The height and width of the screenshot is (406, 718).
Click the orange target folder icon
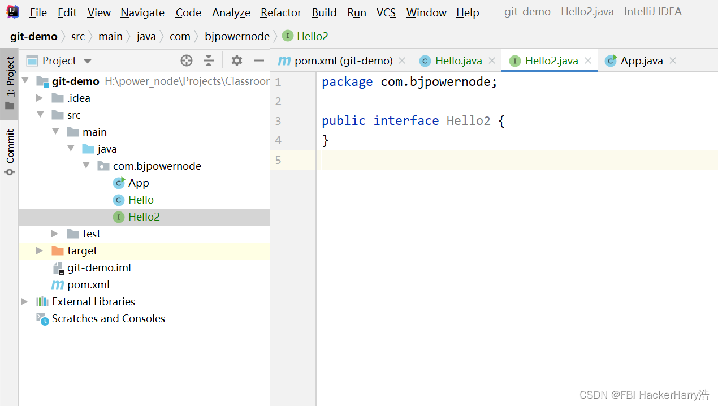[x=58, y=250]
